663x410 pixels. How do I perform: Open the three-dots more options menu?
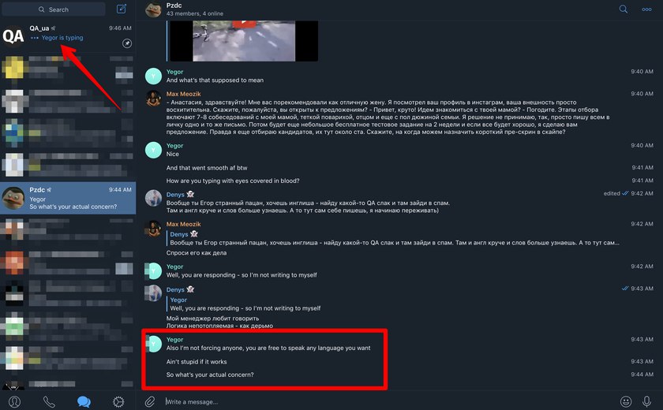(646, 9)
